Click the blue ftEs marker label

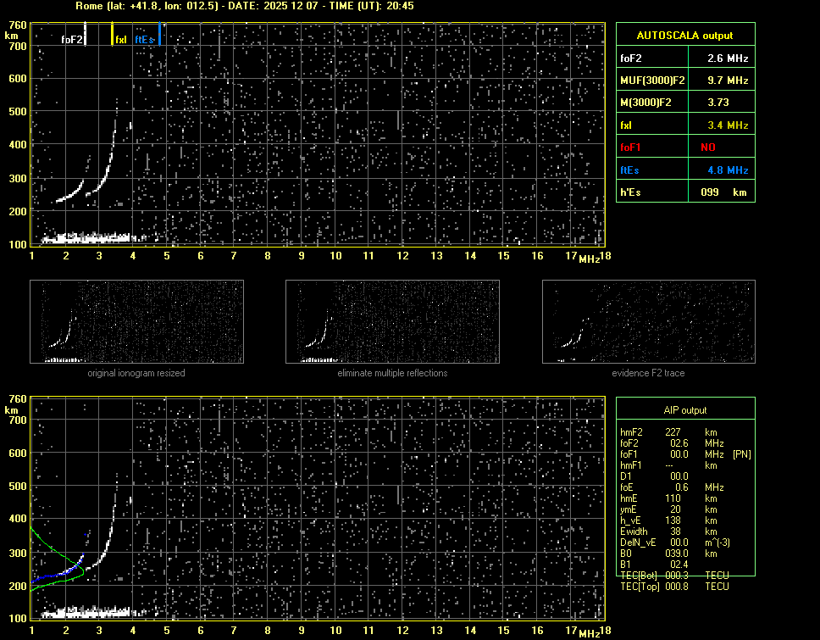[x=145, y=39]
